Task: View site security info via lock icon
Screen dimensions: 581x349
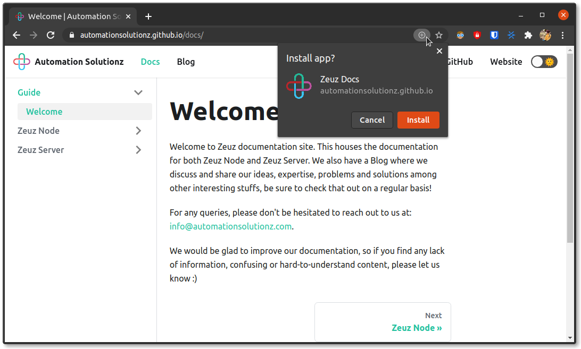Action: click(x=72, y=35)
